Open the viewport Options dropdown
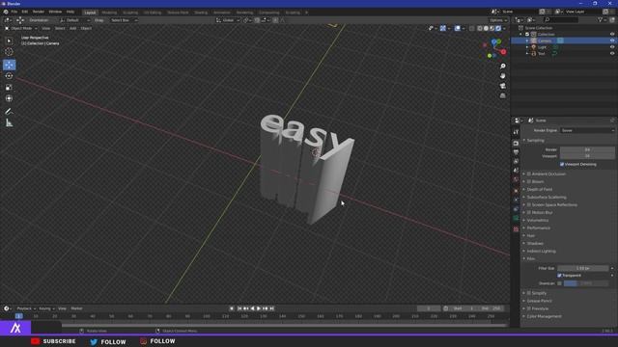This screenshot has height=347, width=618. tap(498, 20)
